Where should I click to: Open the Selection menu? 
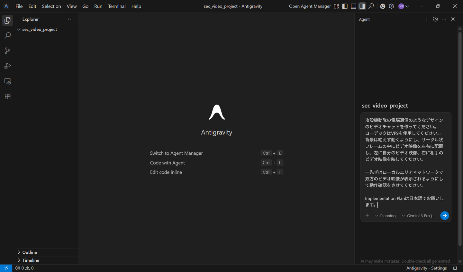tap(51, 6)
